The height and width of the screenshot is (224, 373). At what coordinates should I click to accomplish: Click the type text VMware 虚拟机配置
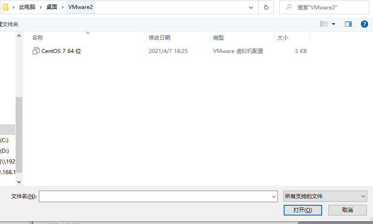click(238, 51)
